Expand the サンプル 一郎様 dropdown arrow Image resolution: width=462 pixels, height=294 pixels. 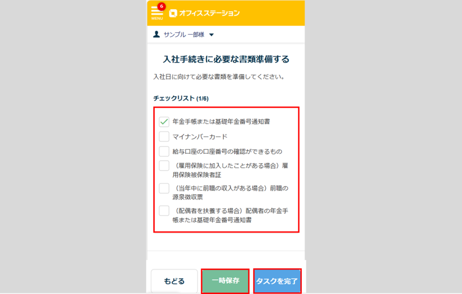point(211,35)
